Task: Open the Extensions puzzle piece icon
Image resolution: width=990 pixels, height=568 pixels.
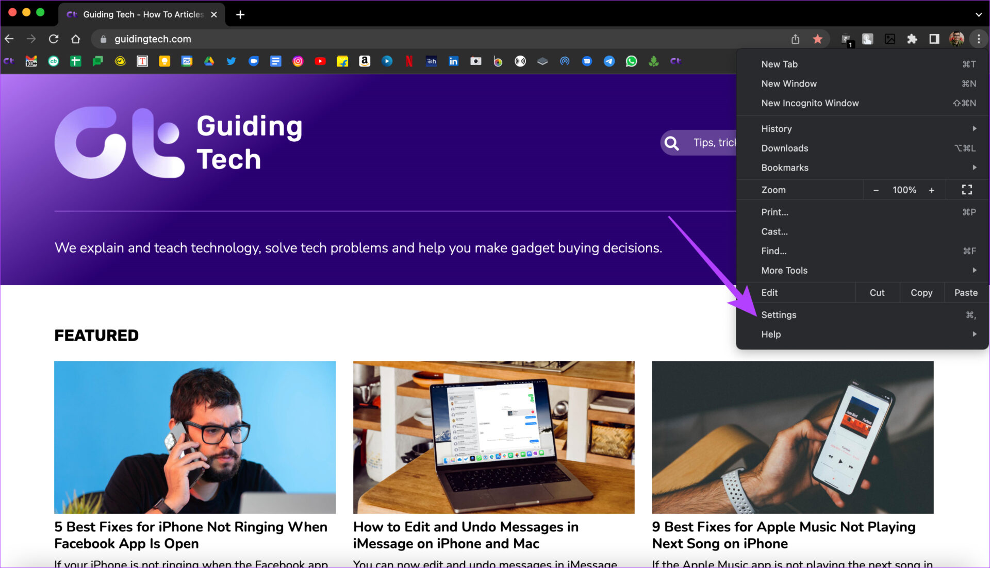Action: tap(912, 39)
